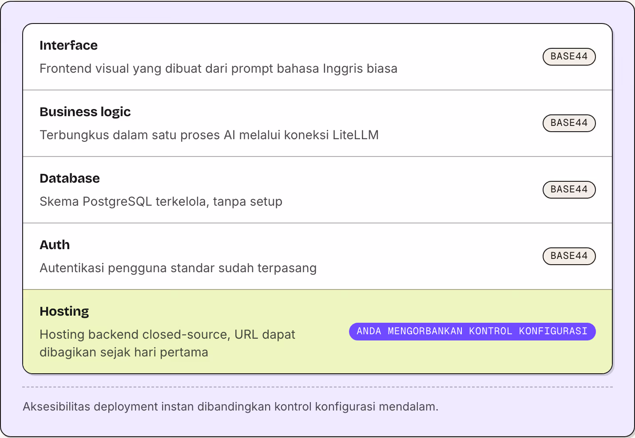Click the BASE44 badge in Business logic row
Image resolution: width=635 pixels, height=438 pixels.
pos(569,123)
